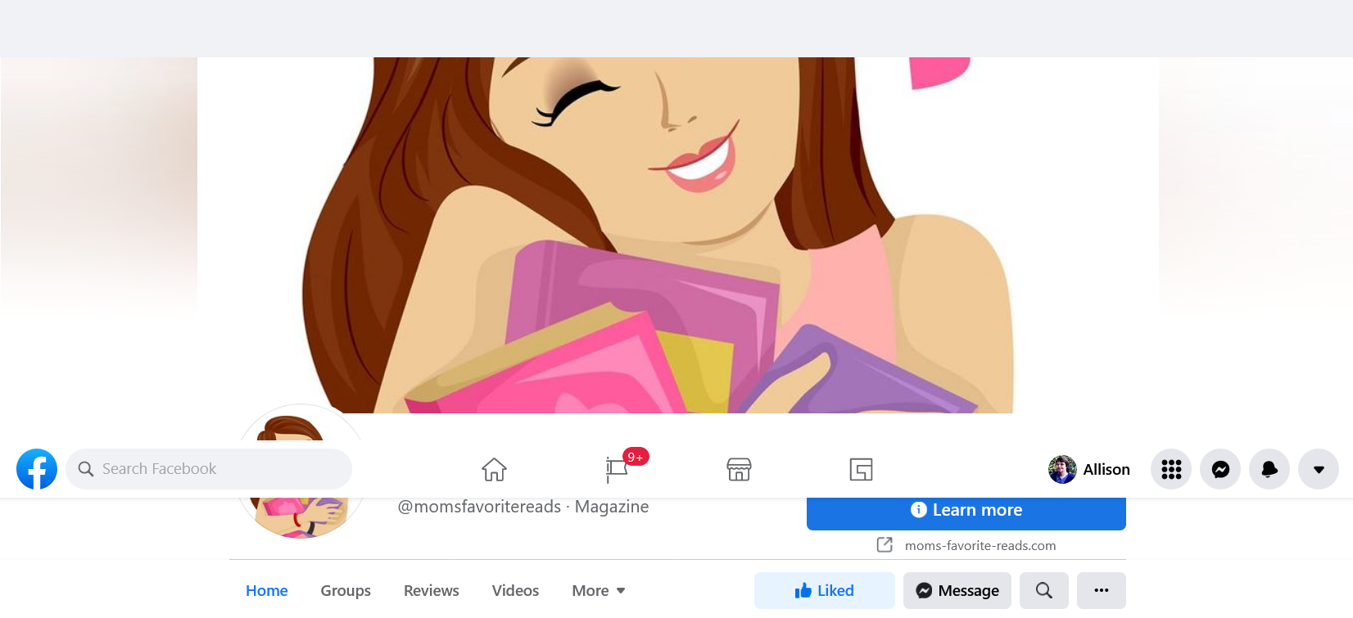The image size is (1353, 618).
Task: Expand the More tab dropdown
Action: tap(599, 590)
